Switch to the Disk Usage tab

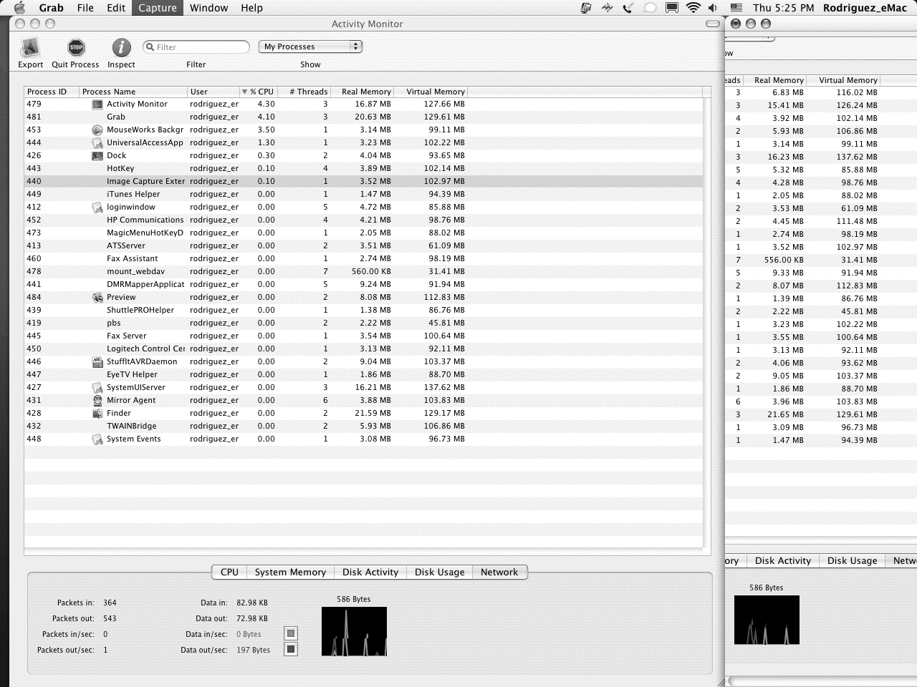pyautogui.click(x=440, y=572)
